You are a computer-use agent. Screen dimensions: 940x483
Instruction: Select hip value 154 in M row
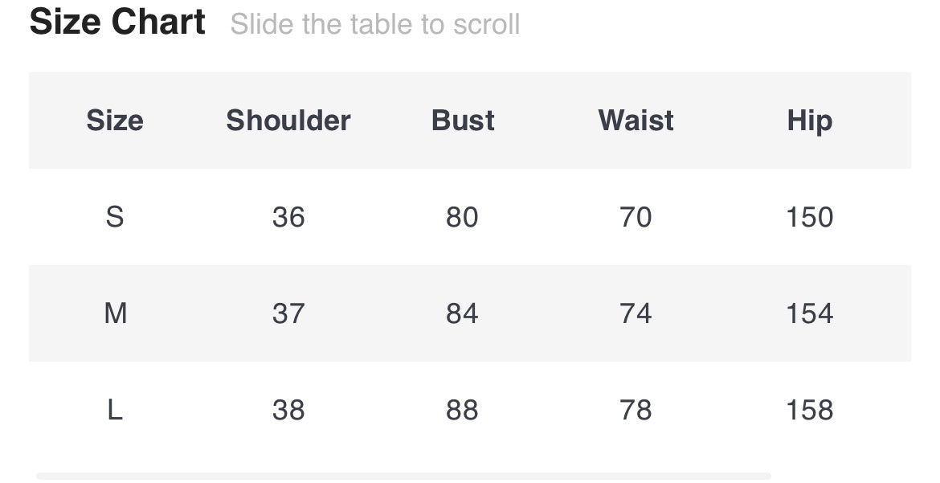pyautogui.click(x=809, y=313)
